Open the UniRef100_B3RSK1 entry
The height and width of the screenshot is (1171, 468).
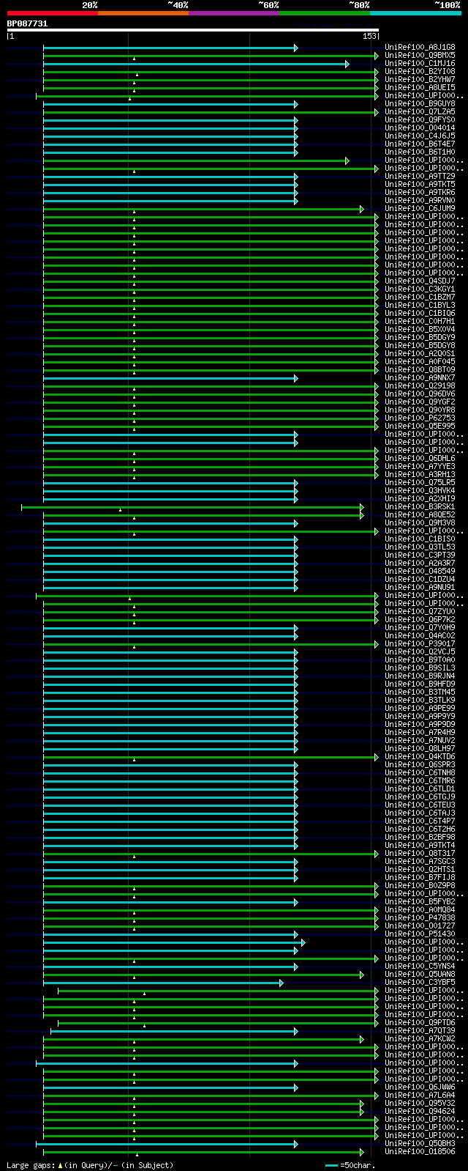tap(420, 507)
